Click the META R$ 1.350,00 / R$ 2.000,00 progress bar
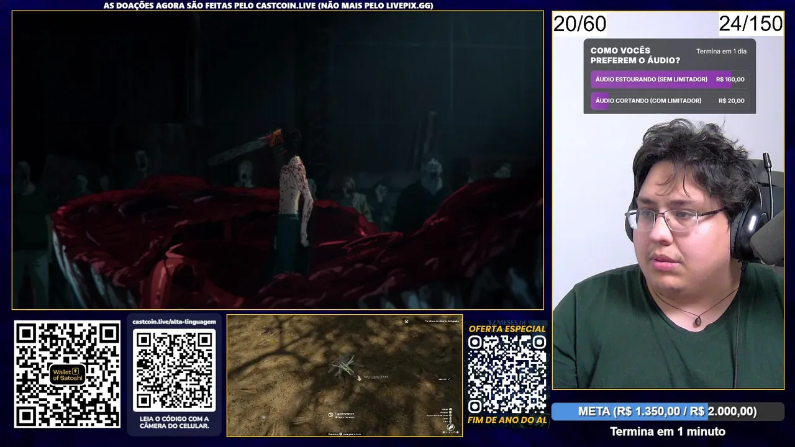795x447 pixels. (x=668, y=412)
